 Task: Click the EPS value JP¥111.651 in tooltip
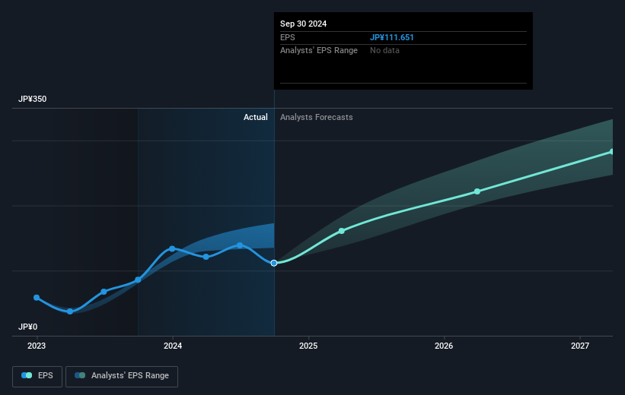coord(392,37)
